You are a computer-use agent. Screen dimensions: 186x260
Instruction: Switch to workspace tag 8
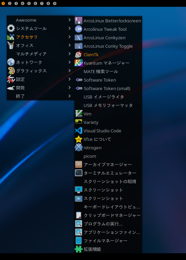coord(48,3)
